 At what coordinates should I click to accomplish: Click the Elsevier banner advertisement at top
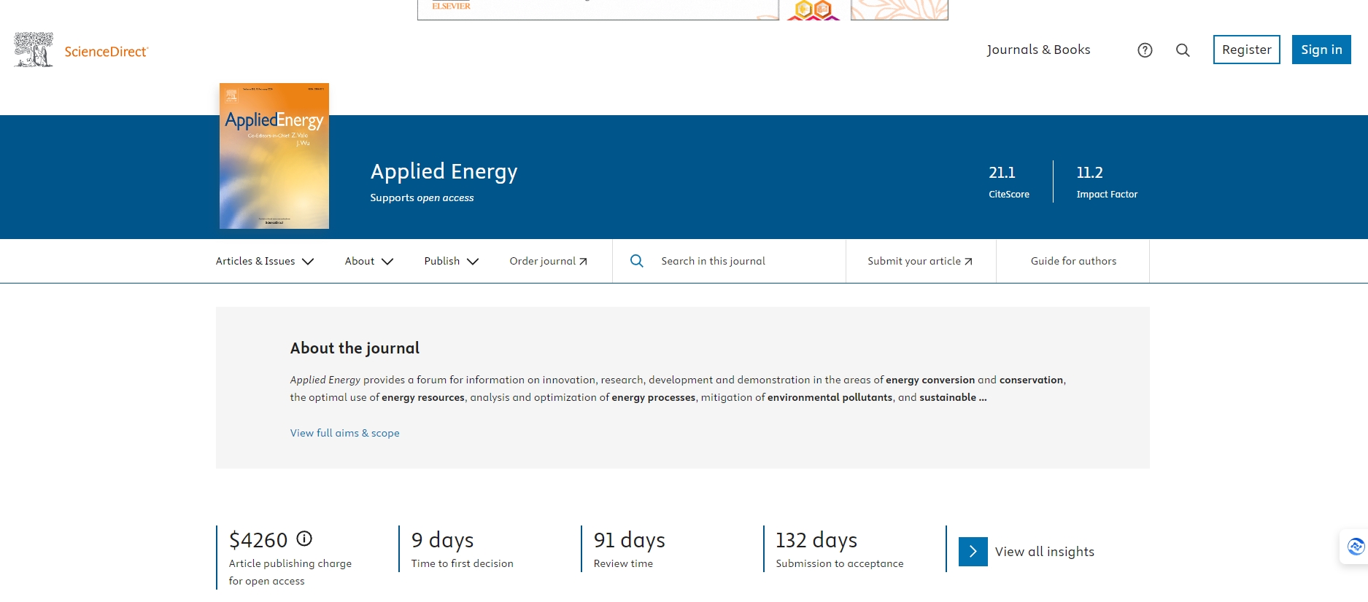[x=682, y=9]
